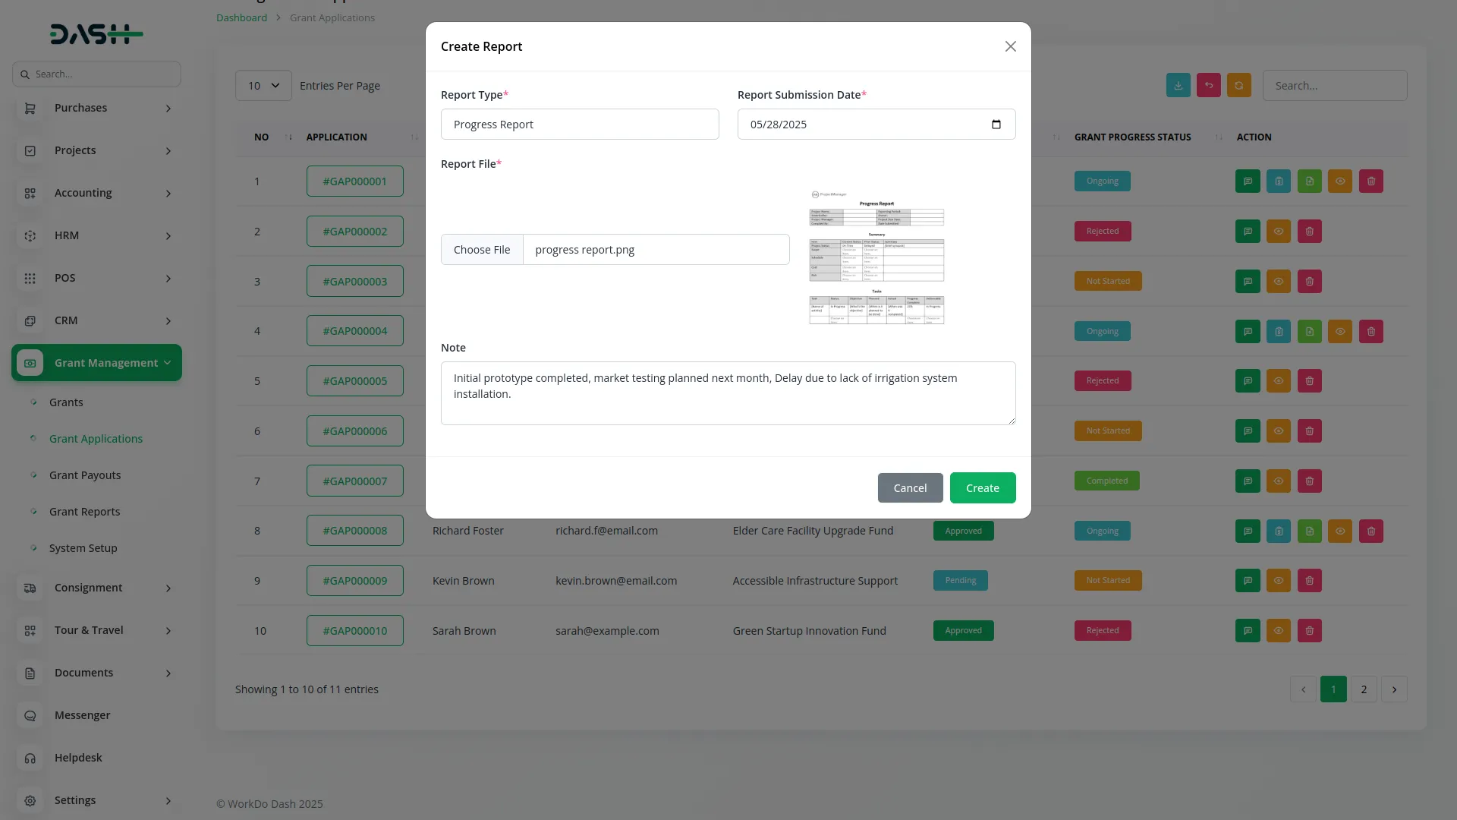Delete Sarah Brown's application via trash icon
Image resolution: width=1457 pixels, height=820 pixels.
click(x=1309, y=630)
